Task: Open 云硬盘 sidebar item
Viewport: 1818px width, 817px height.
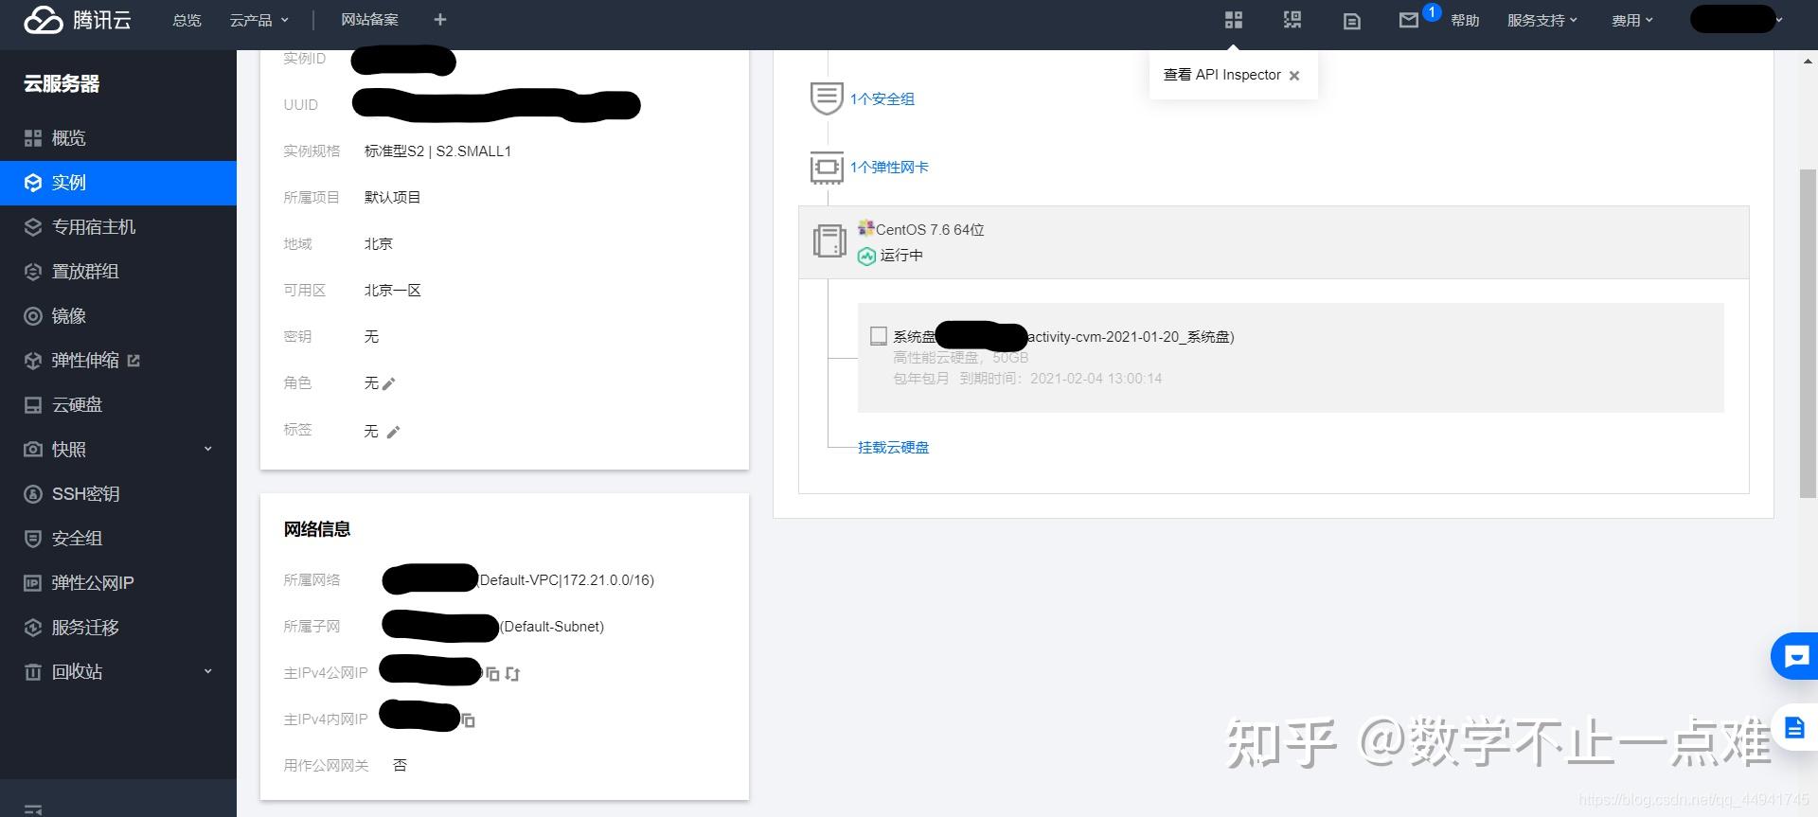Action: [118, 405]
